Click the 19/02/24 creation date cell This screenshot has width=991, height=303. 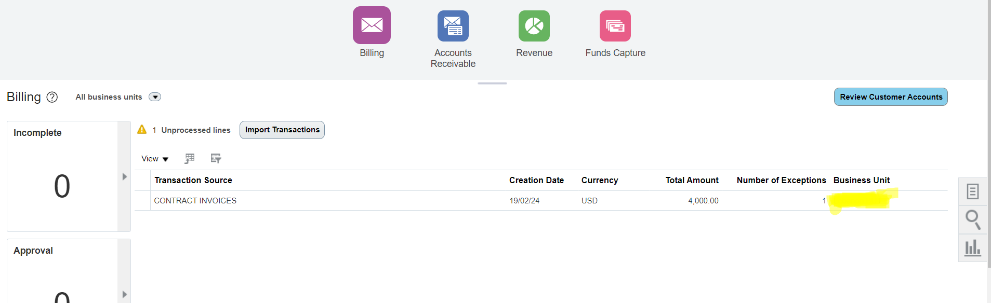tap(524, 201)
